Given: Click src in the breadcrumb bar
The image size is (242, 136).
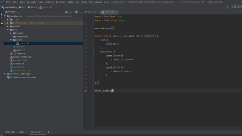Looking at the screenshot, I should coord(24,7).
